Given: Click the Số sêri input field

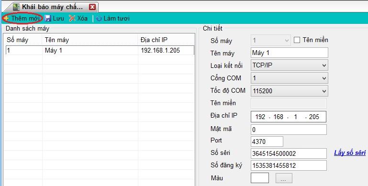Looking at the screenshot, I should (289, 153).
